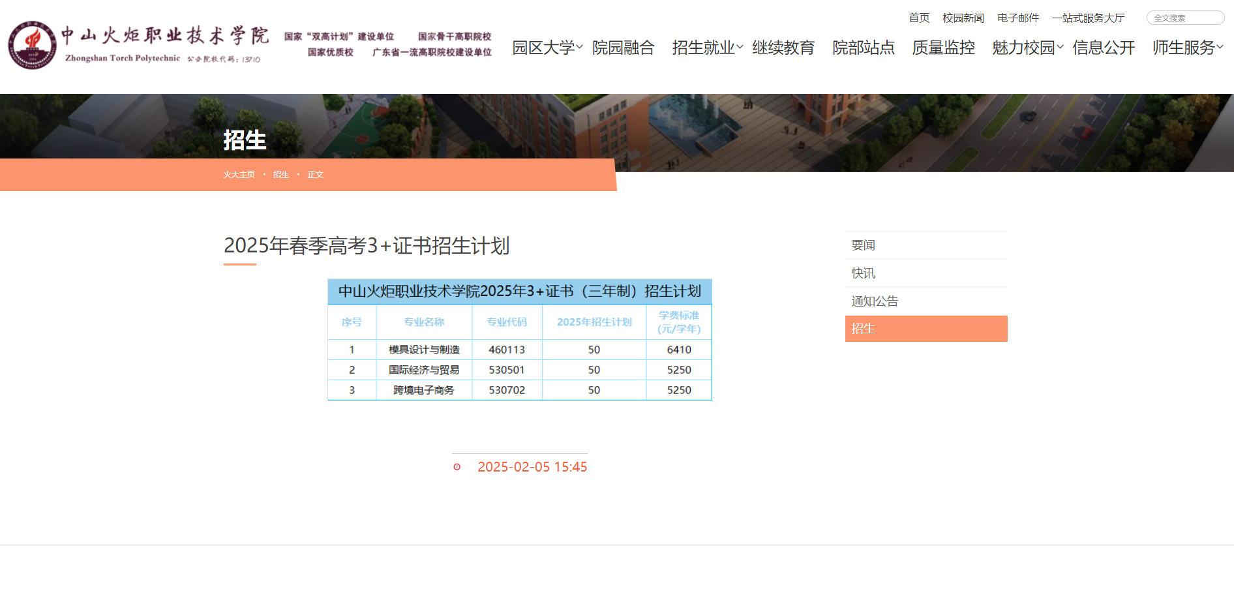Select 院园融合 in the navigation bar
This screenshot has height=602, width=1234.
point(624,47)
